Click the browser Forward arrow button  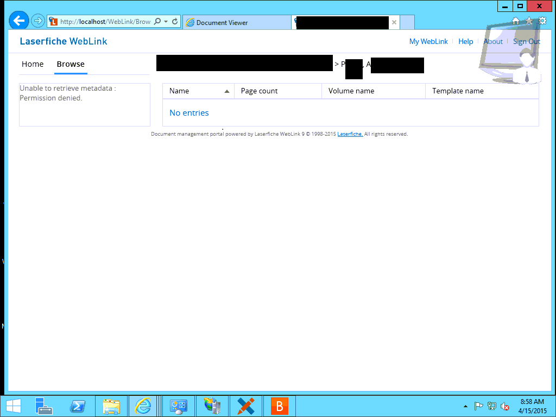coord(37,21)
